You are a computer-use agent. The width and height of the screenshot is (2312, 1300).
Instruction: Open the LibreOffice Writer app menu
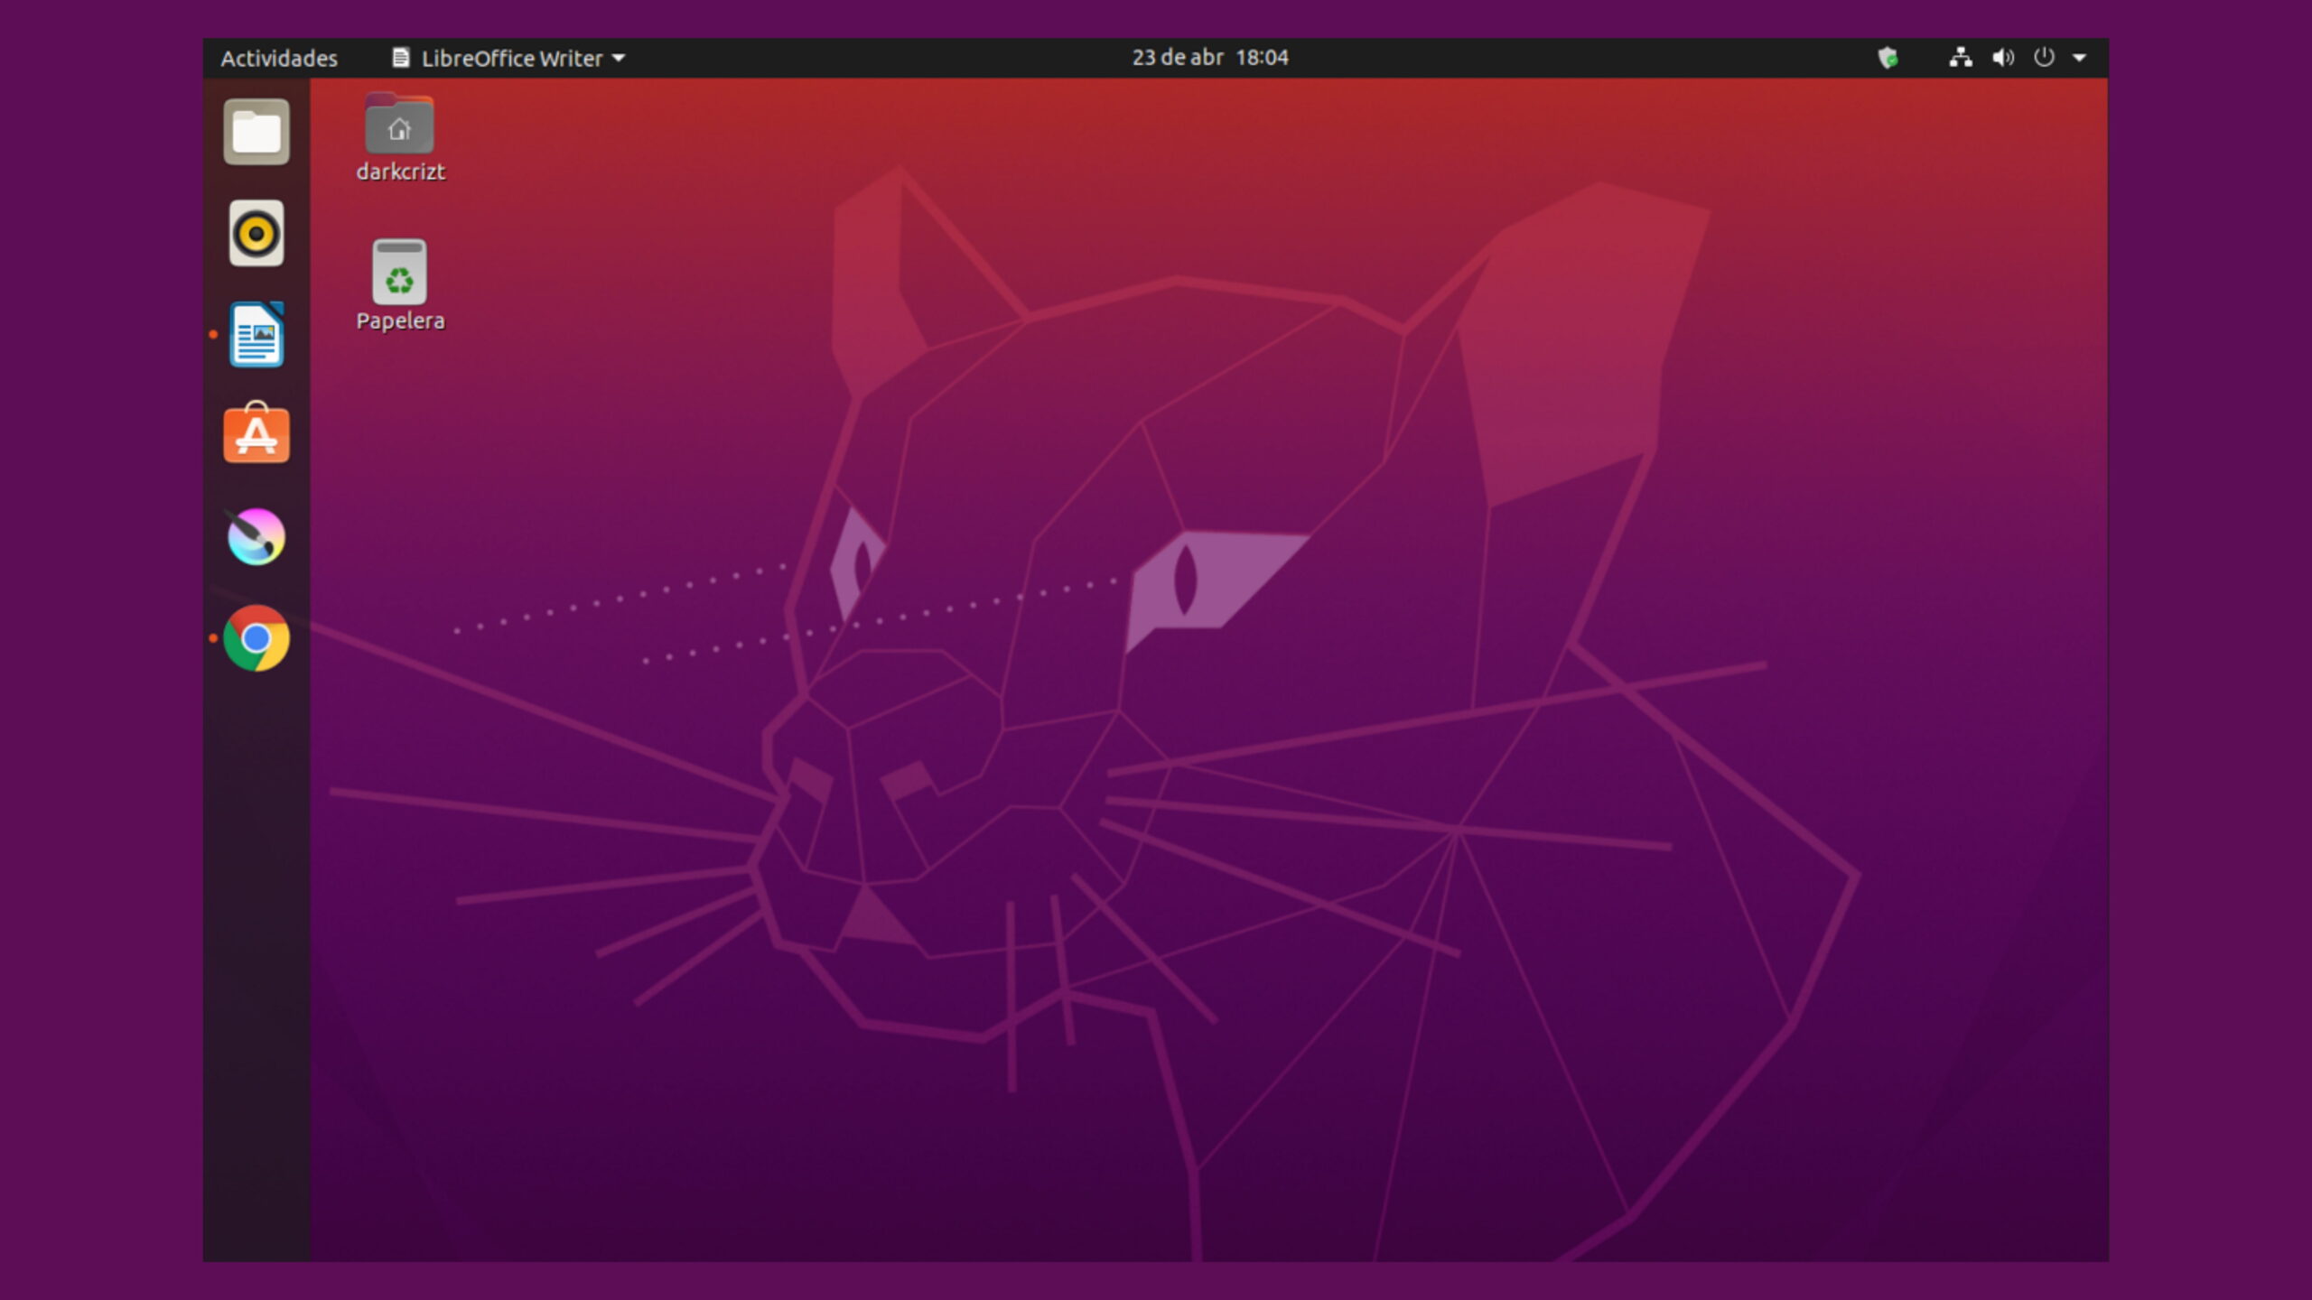[x=508, y=58]
